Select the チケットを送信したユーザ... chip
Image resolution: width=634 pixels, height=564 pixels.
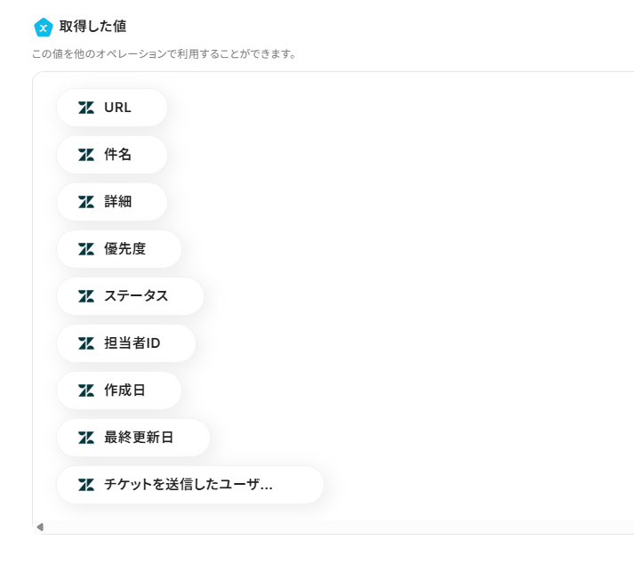tap(189, 485)
